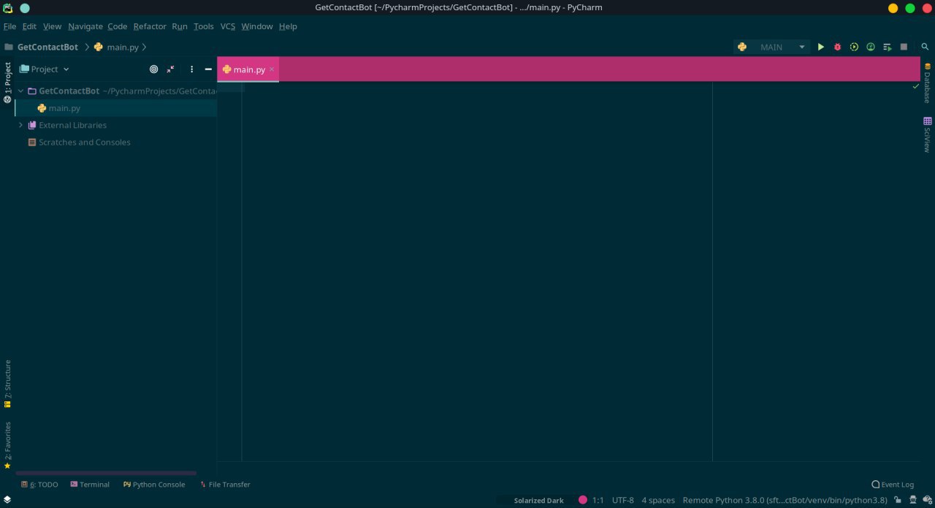Open Project panel options (three dots)
Screen dimensions: 935x508
192,69
